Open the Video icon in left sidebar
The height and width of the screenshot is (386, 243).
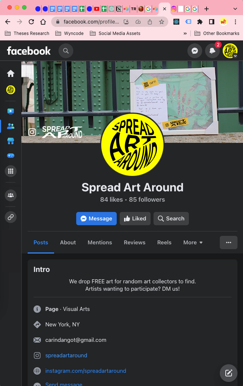[11, 111]
